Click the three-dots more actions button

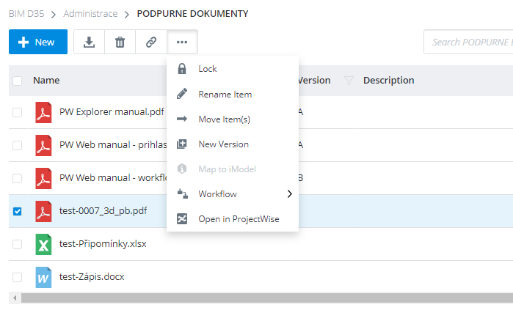[182, 42]
